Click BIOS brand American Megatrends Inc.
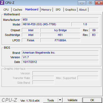Image resolution: width=103 pixels, height=103 pixels. tap(60, 53)
